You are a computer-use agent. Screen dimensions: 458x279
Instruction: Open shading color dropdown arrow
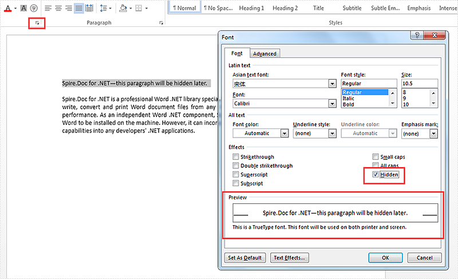click(x=131, y=8)
